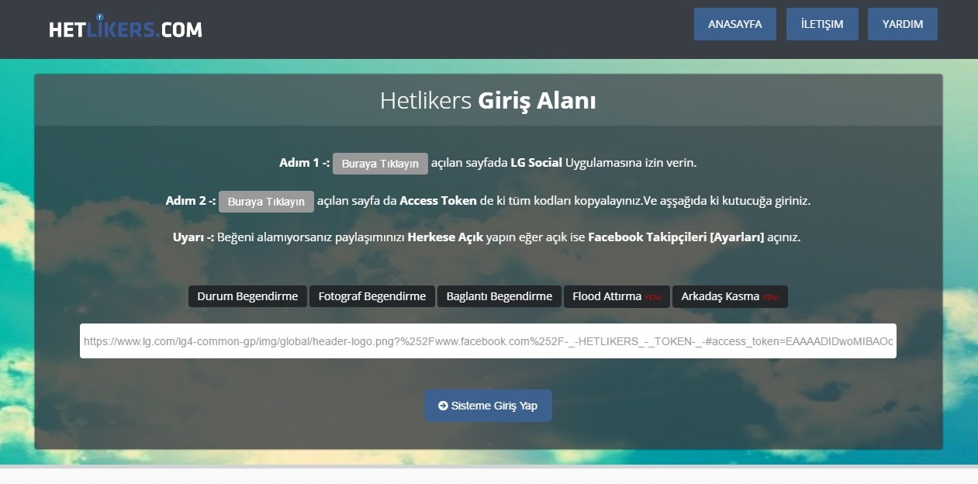Click the bold Access Token text

coord(438,201)
